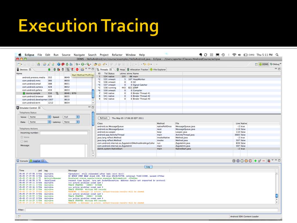
Task: Select the SMS radio button
Action: [22, 141]
